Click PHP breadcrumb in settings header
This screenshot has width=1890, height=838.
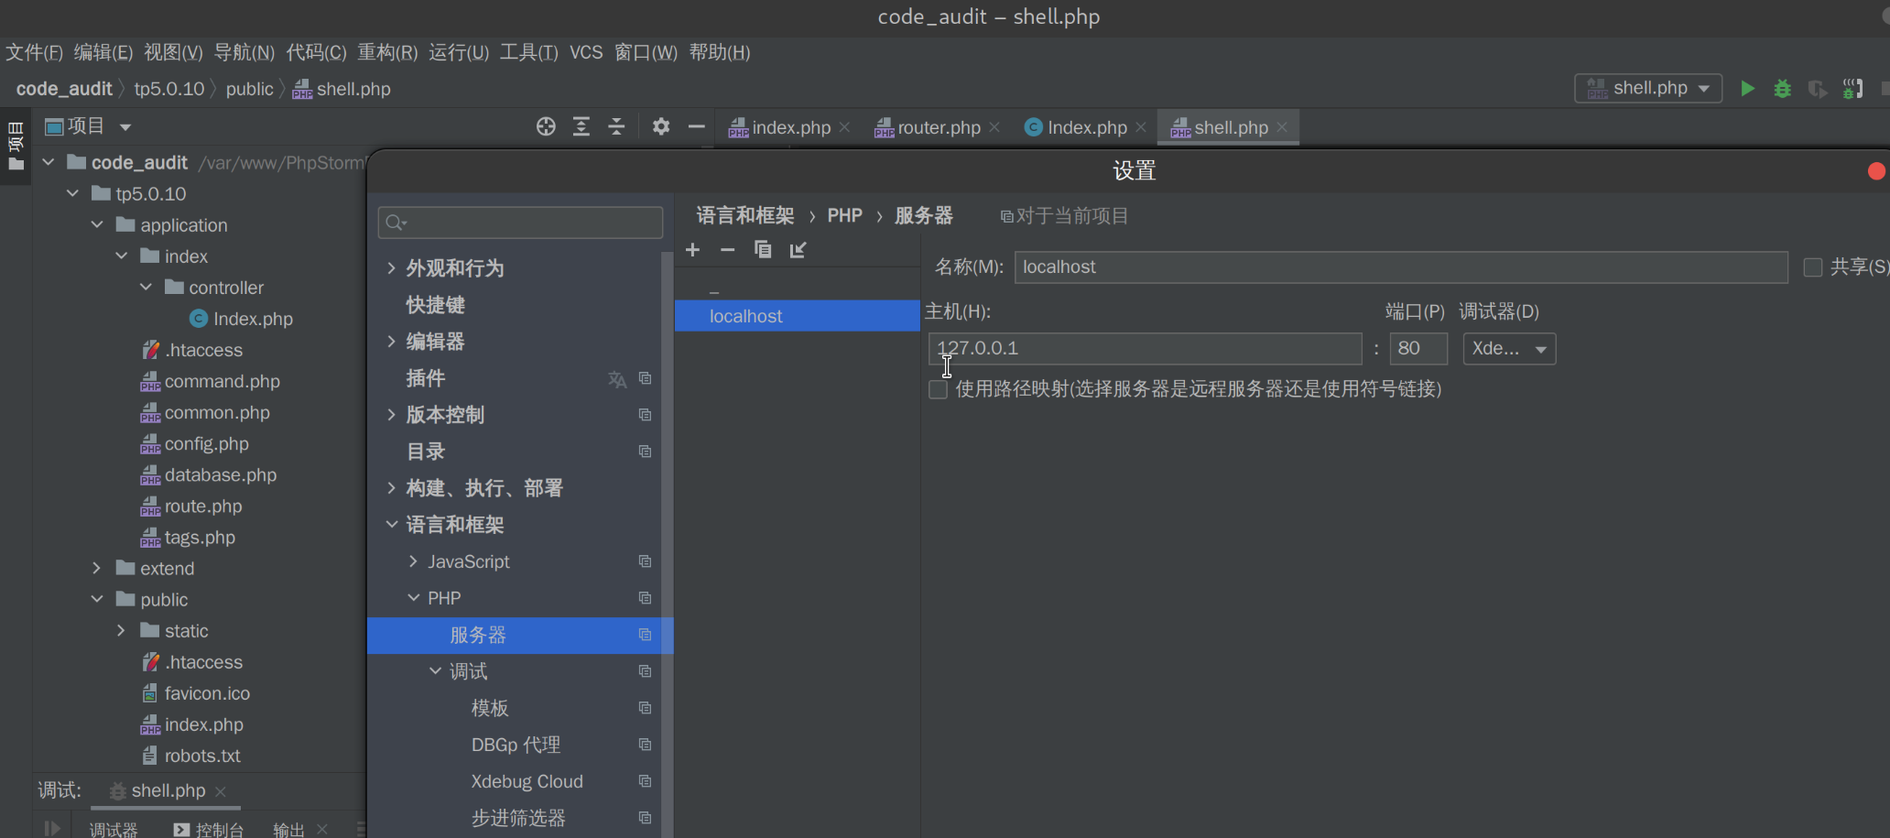(x=844, y=215)
